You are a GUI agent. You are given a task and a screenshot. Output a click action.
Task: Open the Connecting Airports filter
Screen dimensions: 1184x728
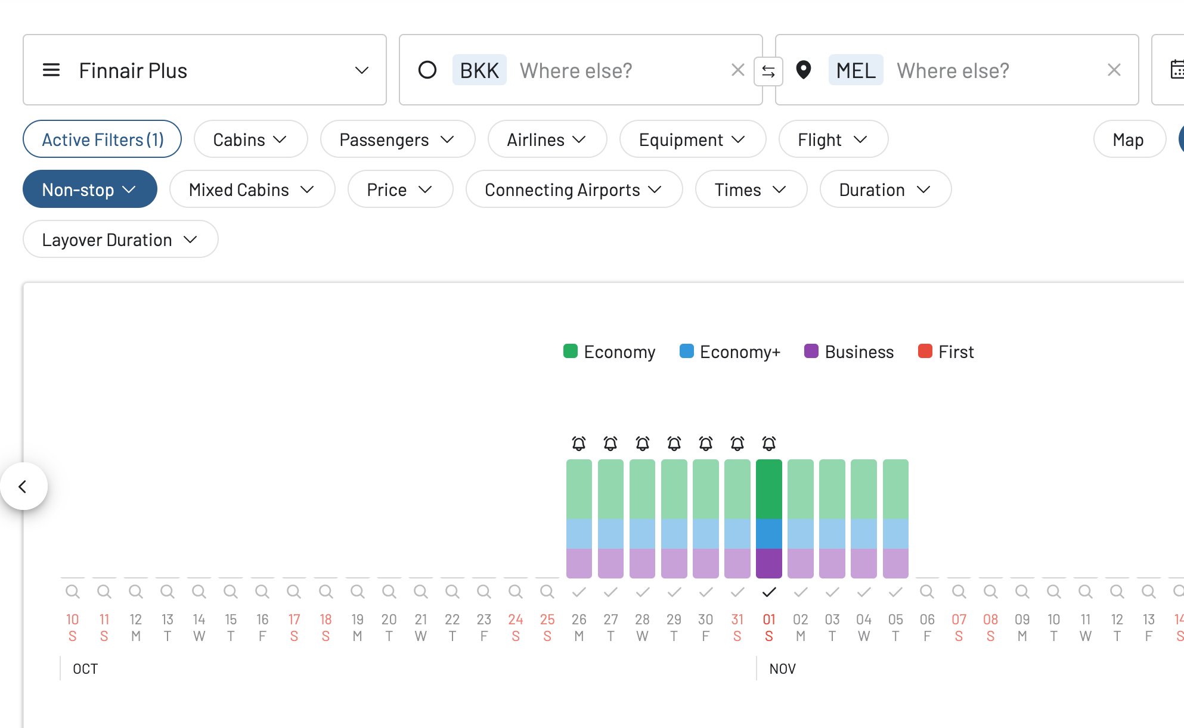tap(574, 189)
